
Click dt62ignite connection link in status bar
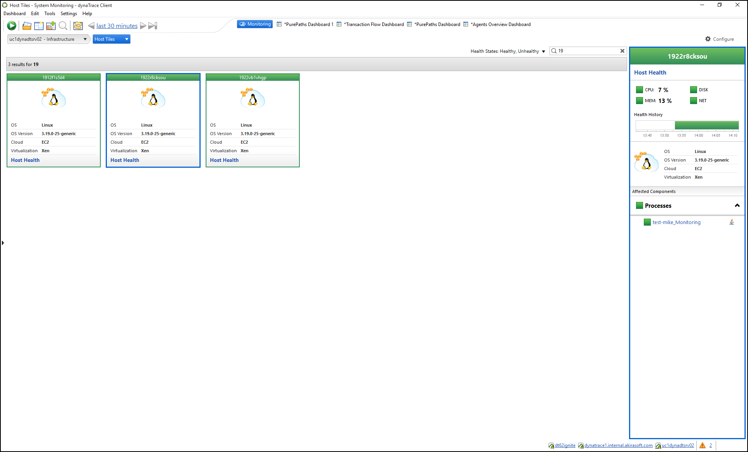(x=565, y=445)
